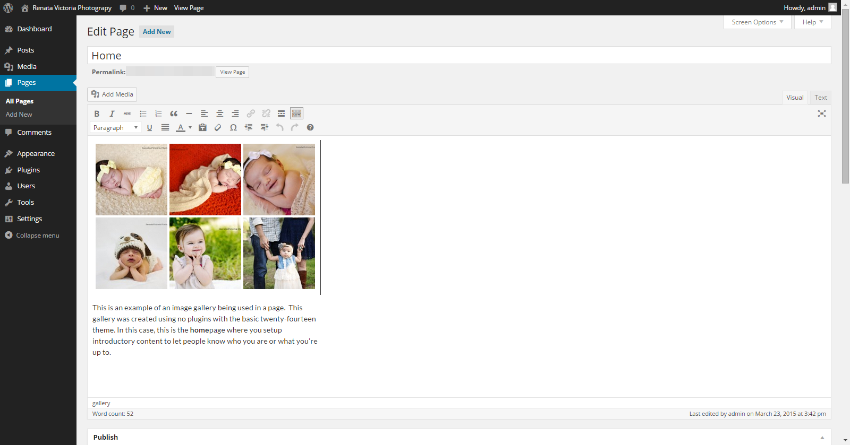Apply text color with the A swatch
This screenshot has width=850, height=445.
point(181,127)
